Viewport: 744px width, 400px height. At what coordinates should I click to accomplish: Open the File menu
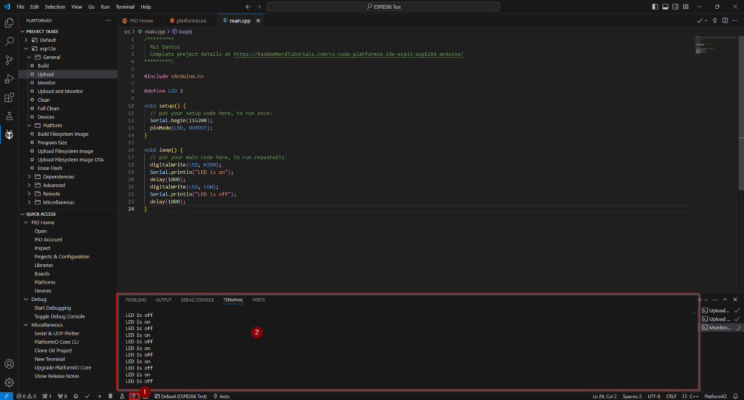(20, 7)
